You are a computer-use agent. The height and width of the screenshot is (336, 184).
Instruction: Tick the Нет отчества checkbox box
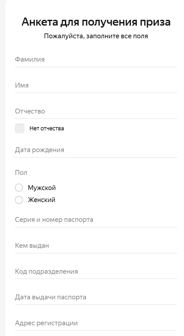tap(20, 128)
